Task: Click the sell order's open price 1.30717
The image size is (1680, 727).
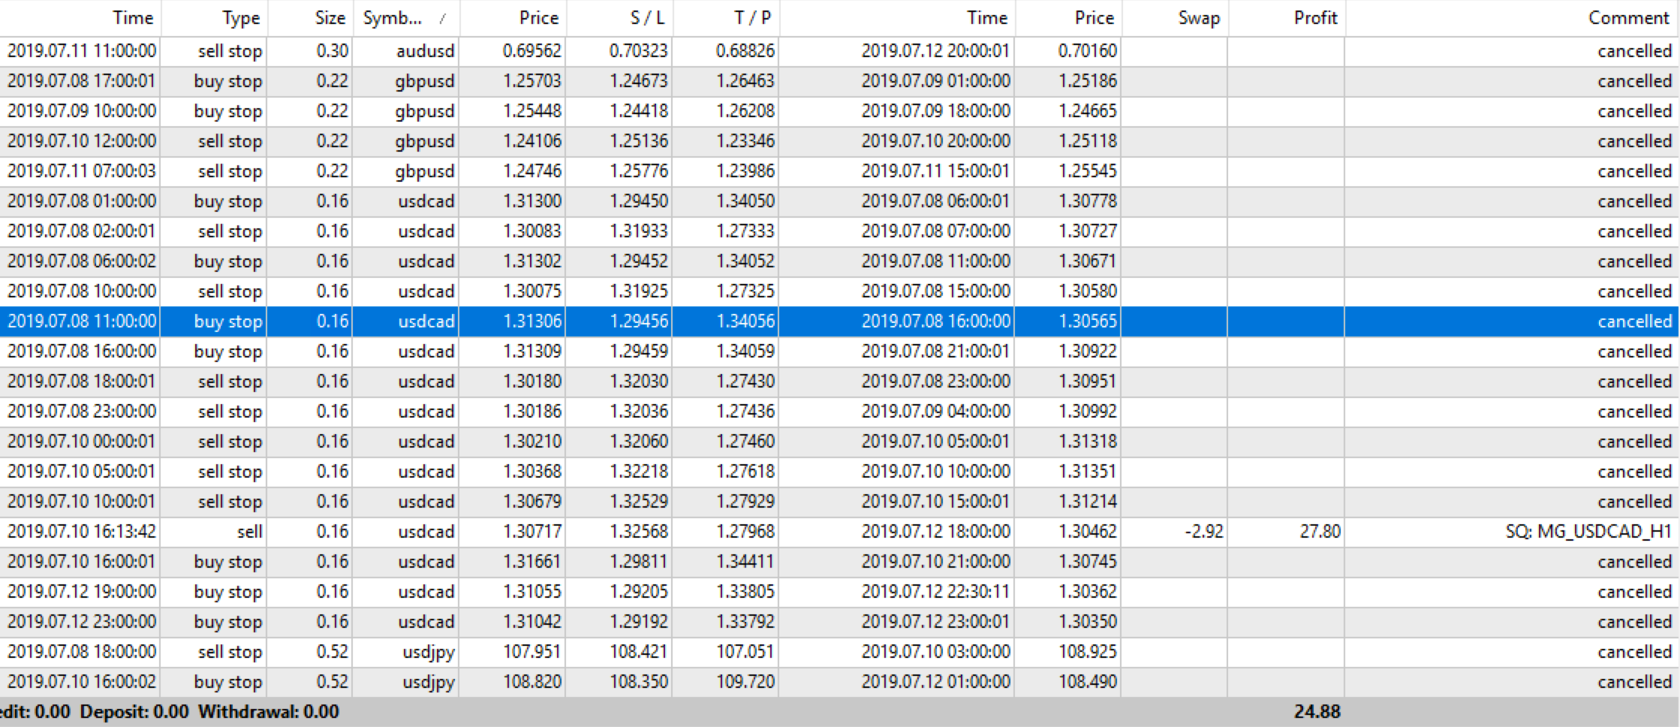Action: pos(532,532)
